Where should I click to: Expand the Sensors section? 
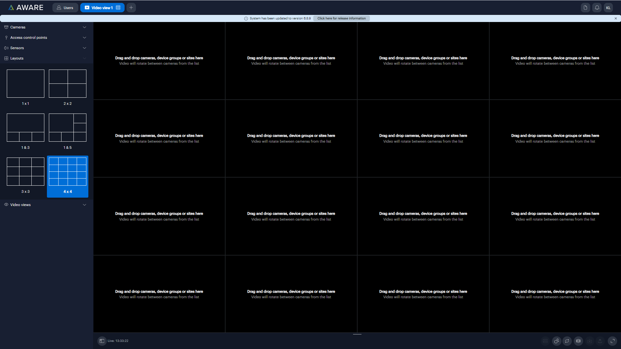(x=45, y=48)
